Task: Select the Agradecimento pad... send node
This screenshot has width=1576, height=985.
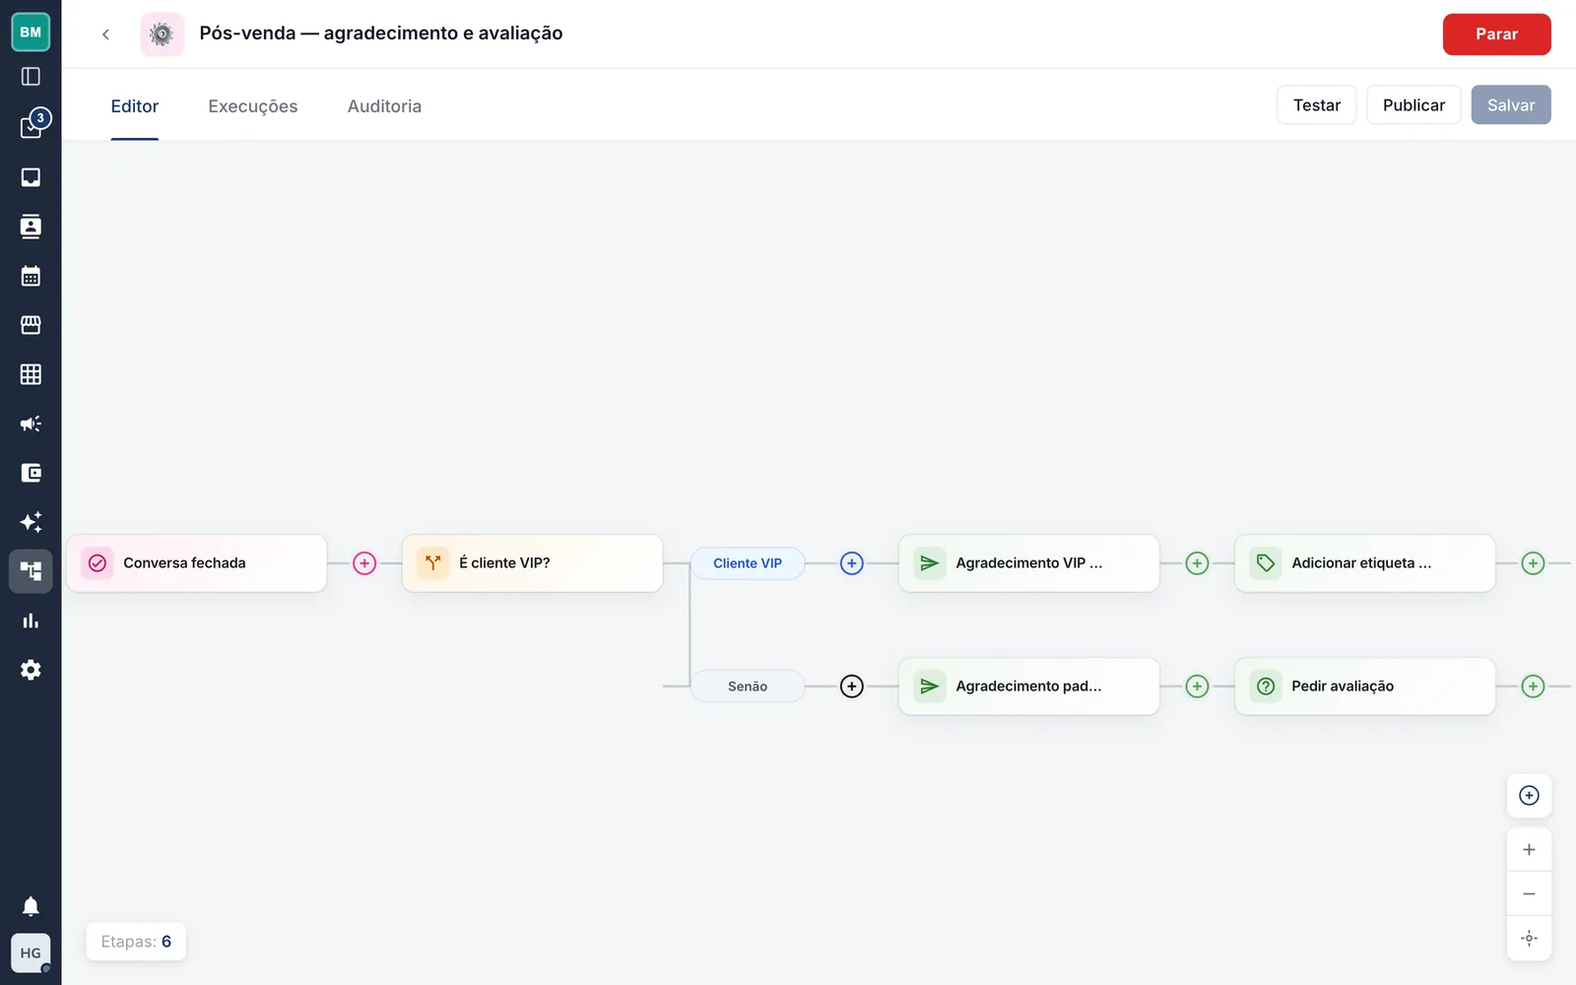Action: point(1028,687)
